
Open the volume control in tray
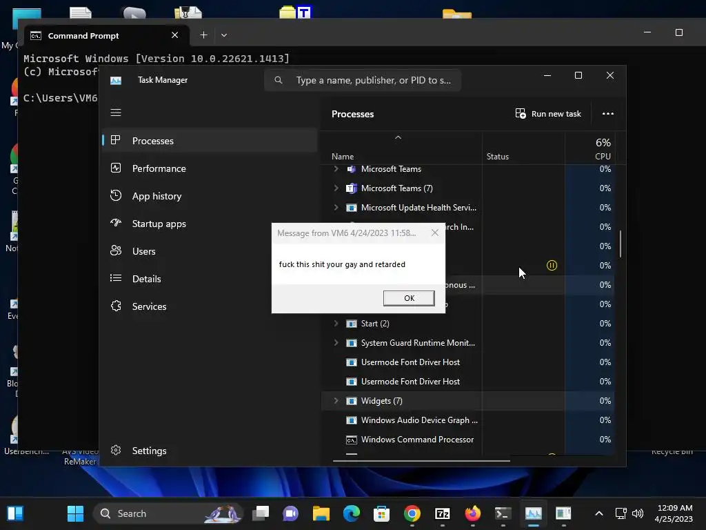pyautogui.click(x=638, y=513)
